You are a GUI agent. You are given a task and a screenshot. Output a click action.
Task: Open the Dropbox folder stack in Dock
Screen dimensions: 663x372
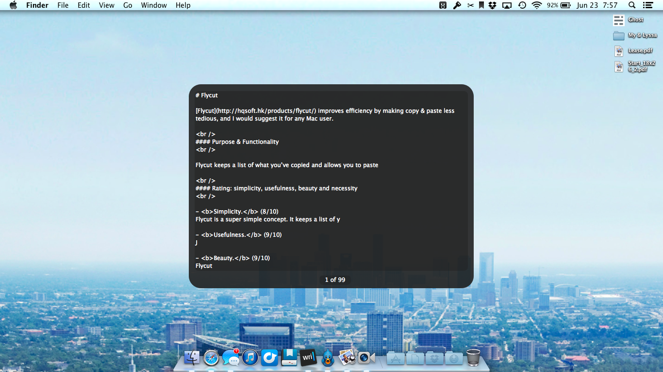tap(434, 358)
